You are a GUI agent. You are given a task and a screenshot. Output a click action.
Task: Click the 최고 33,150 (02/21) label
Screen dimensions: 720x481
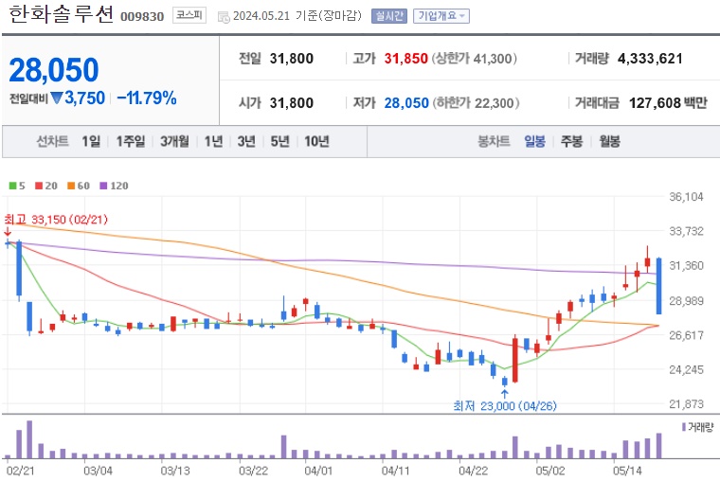point(56,220)
